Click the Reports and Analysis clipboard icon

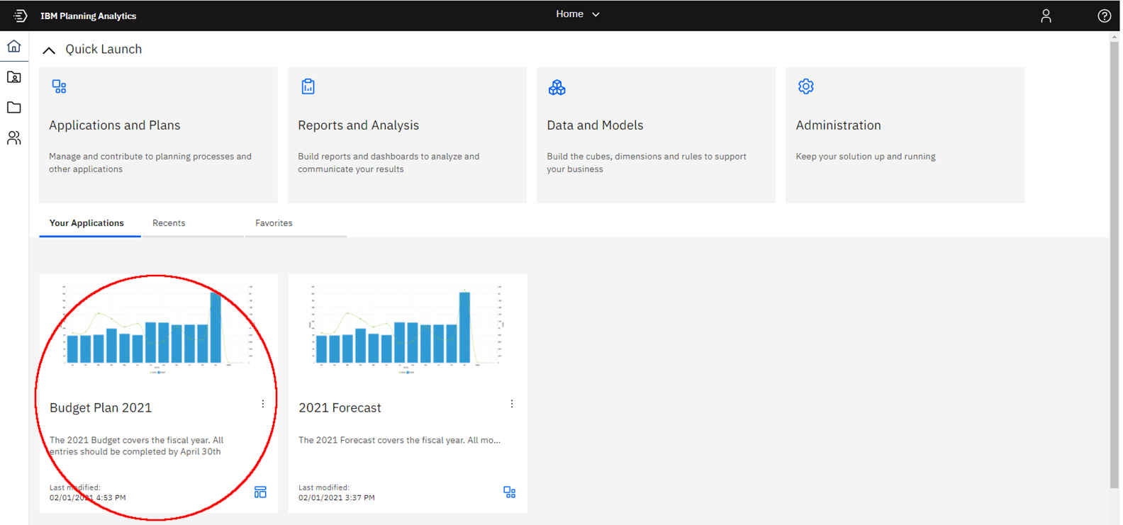point(308,86)
